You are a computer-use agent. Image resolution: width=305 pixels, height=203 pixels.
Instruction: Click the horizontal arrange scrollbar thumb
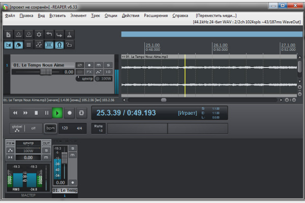pos(164,100)
